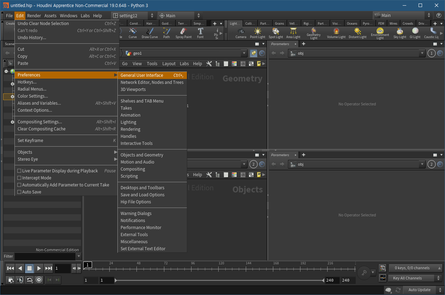The height and width of the screenshot is (295, 445).
Task: Expand the Objects submenu in Edit menu
Action: pos(66,152)
